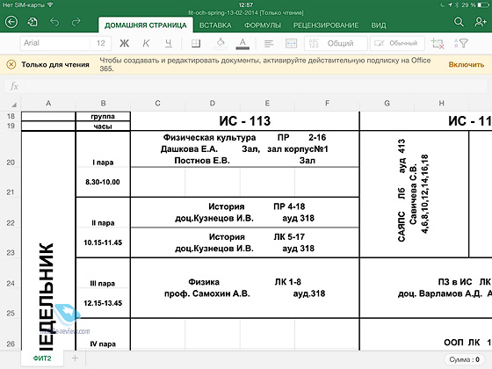492x369 pixels.
Task: Select the САЯПС Савичева С.В. vertical cell
Action: [414, 194]
